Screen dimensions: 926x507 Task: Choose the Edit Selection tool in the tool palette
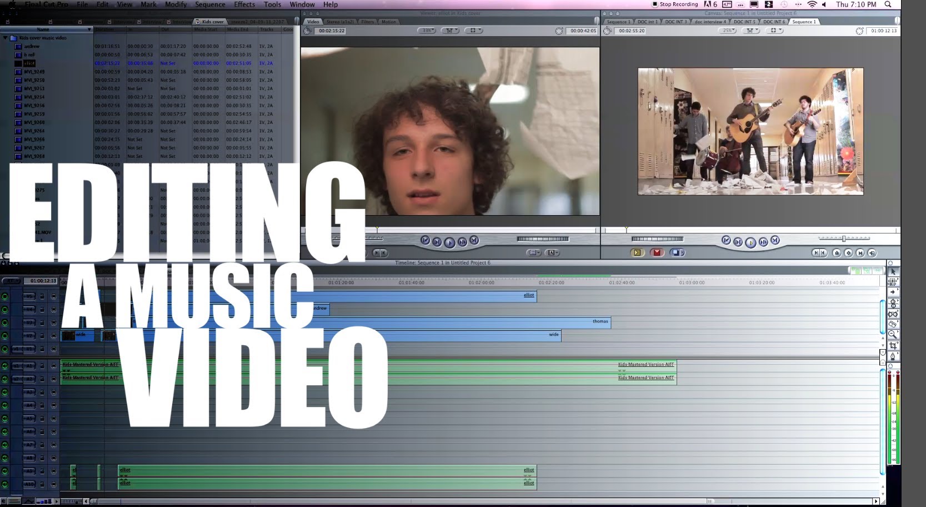point(893,282)
